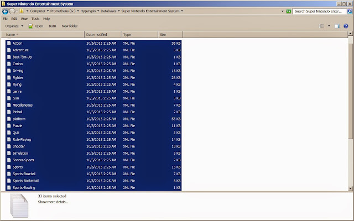Click the Gun file icon

pyautogui.click(x=9, y=98)
